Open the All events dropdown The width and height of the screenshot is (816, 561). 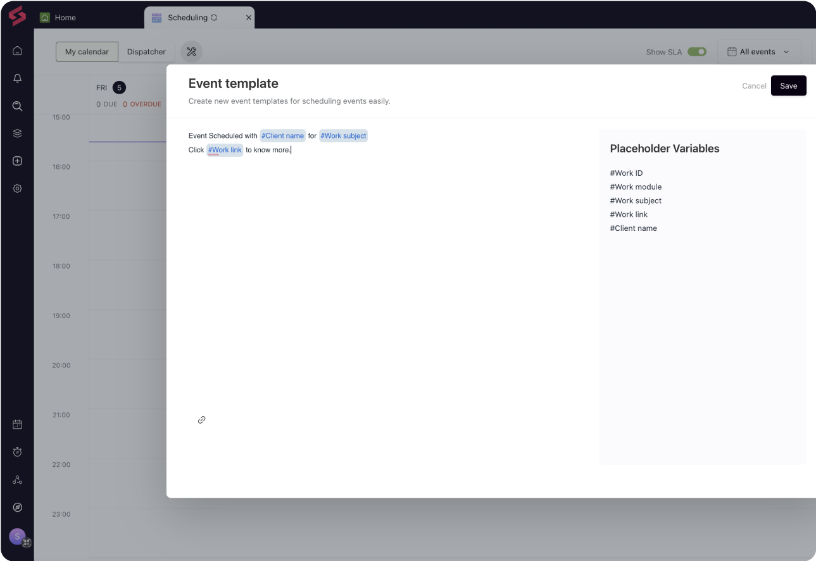tap(759, 52)
